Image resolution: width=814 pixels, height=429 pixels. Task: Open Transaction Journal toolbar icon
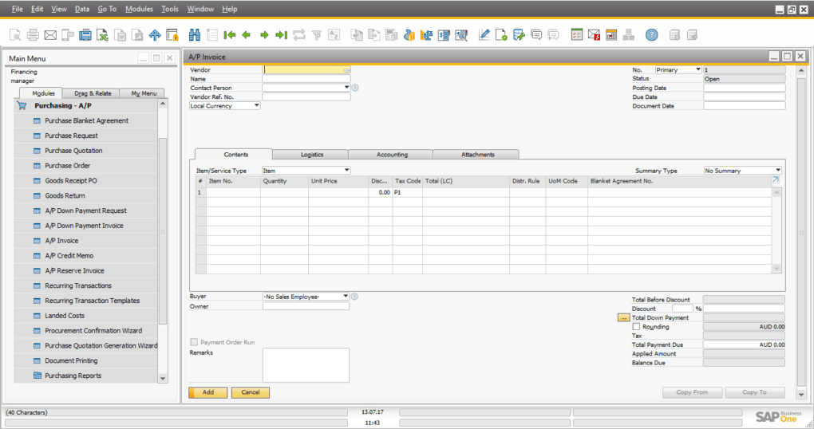444,35
